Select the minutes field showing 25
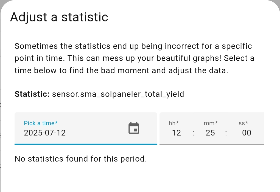Viewport: 280px width, 192px height. [x=210, y=133]
